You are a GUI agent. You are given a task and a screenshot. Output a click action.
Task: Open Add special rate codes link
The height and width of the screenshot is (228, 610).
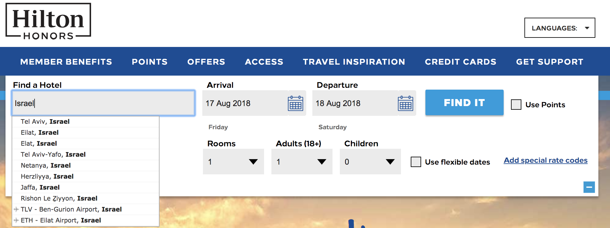point(546,160)
